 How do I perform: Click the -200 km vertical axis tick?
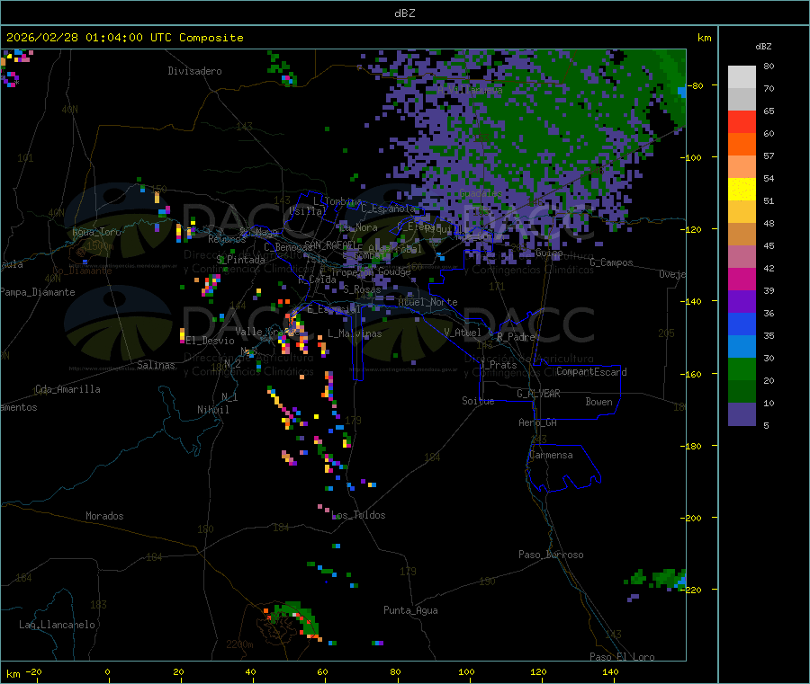point(692,518)
